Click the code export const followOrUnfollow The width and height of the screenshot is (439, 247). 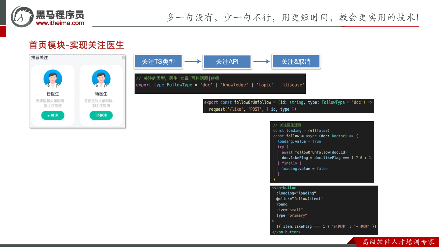click(x=288, y=102)
